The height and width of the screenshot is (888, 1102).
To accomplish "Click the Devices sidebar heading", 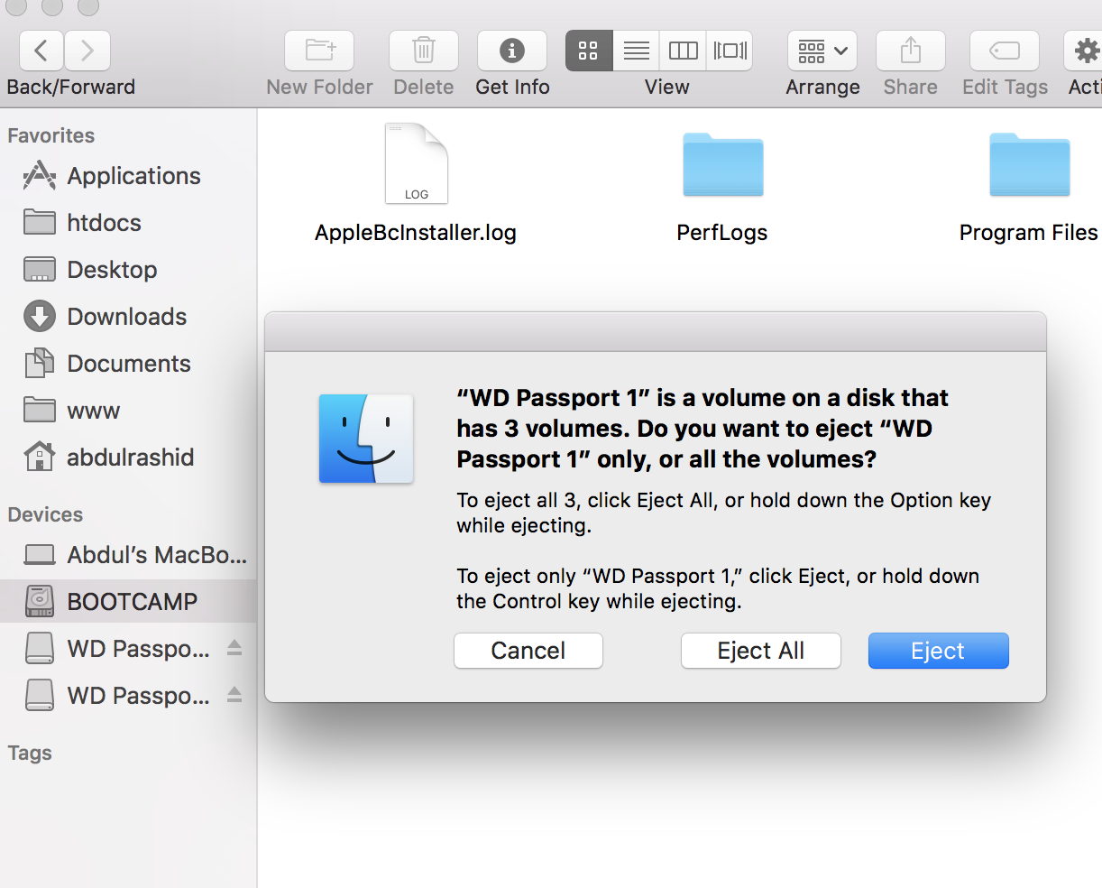I will click(45, 514).
